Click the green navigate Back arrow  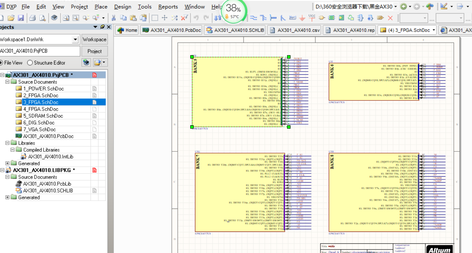tap(403, 7)
